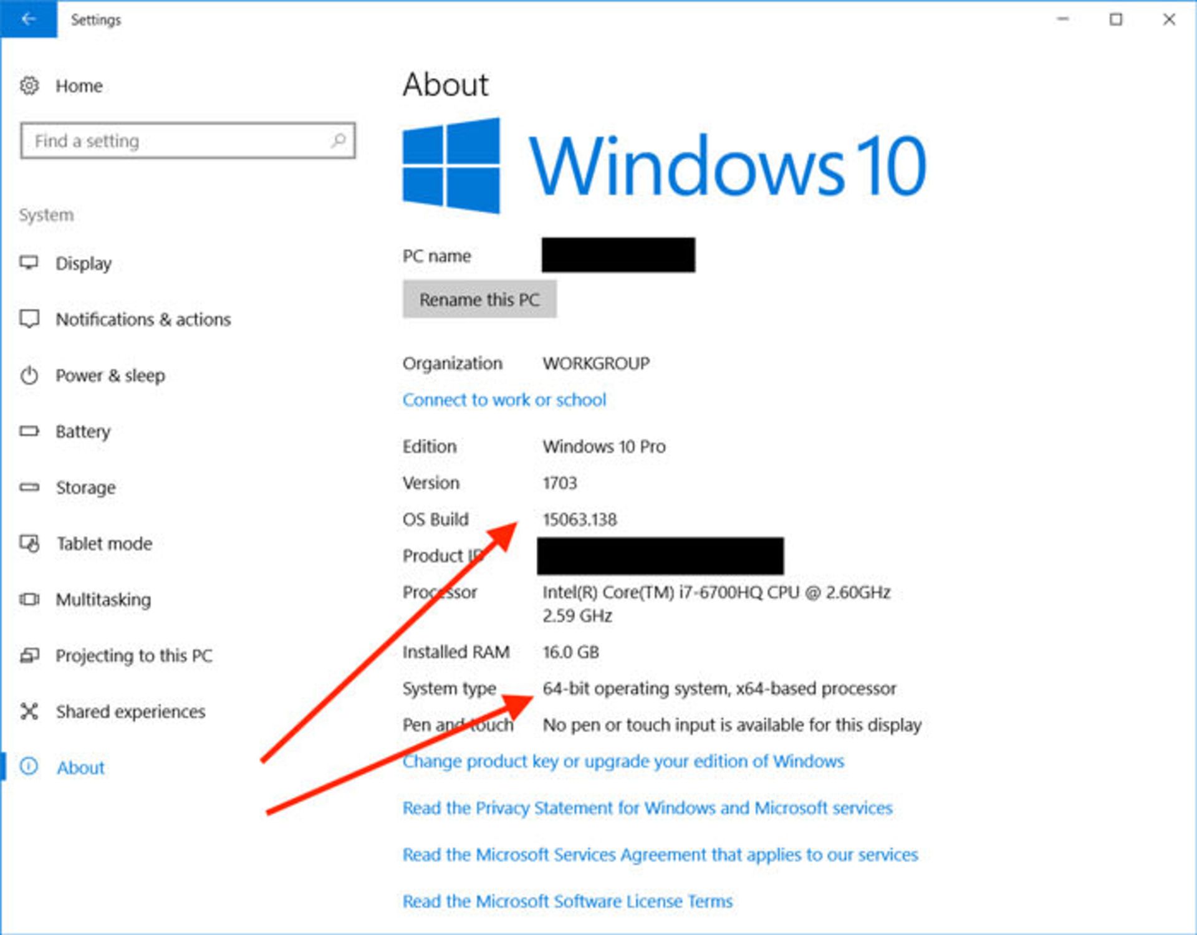Viewport: 1197px width, 935px height.
Task: Click the Display monitor icon
Action: click(29, 263)
